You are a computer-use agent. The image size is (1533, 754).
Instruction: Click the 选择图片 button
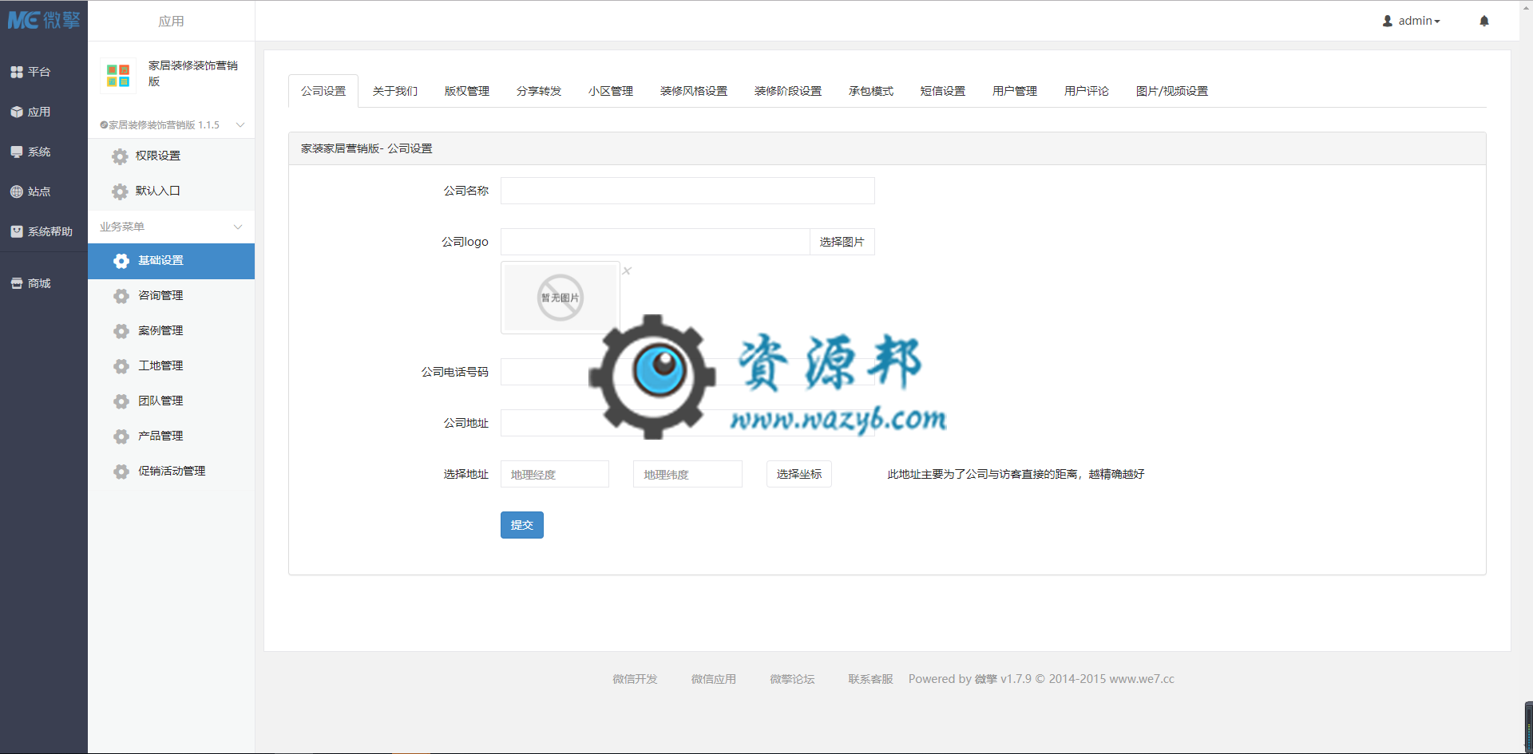point(842,242)
